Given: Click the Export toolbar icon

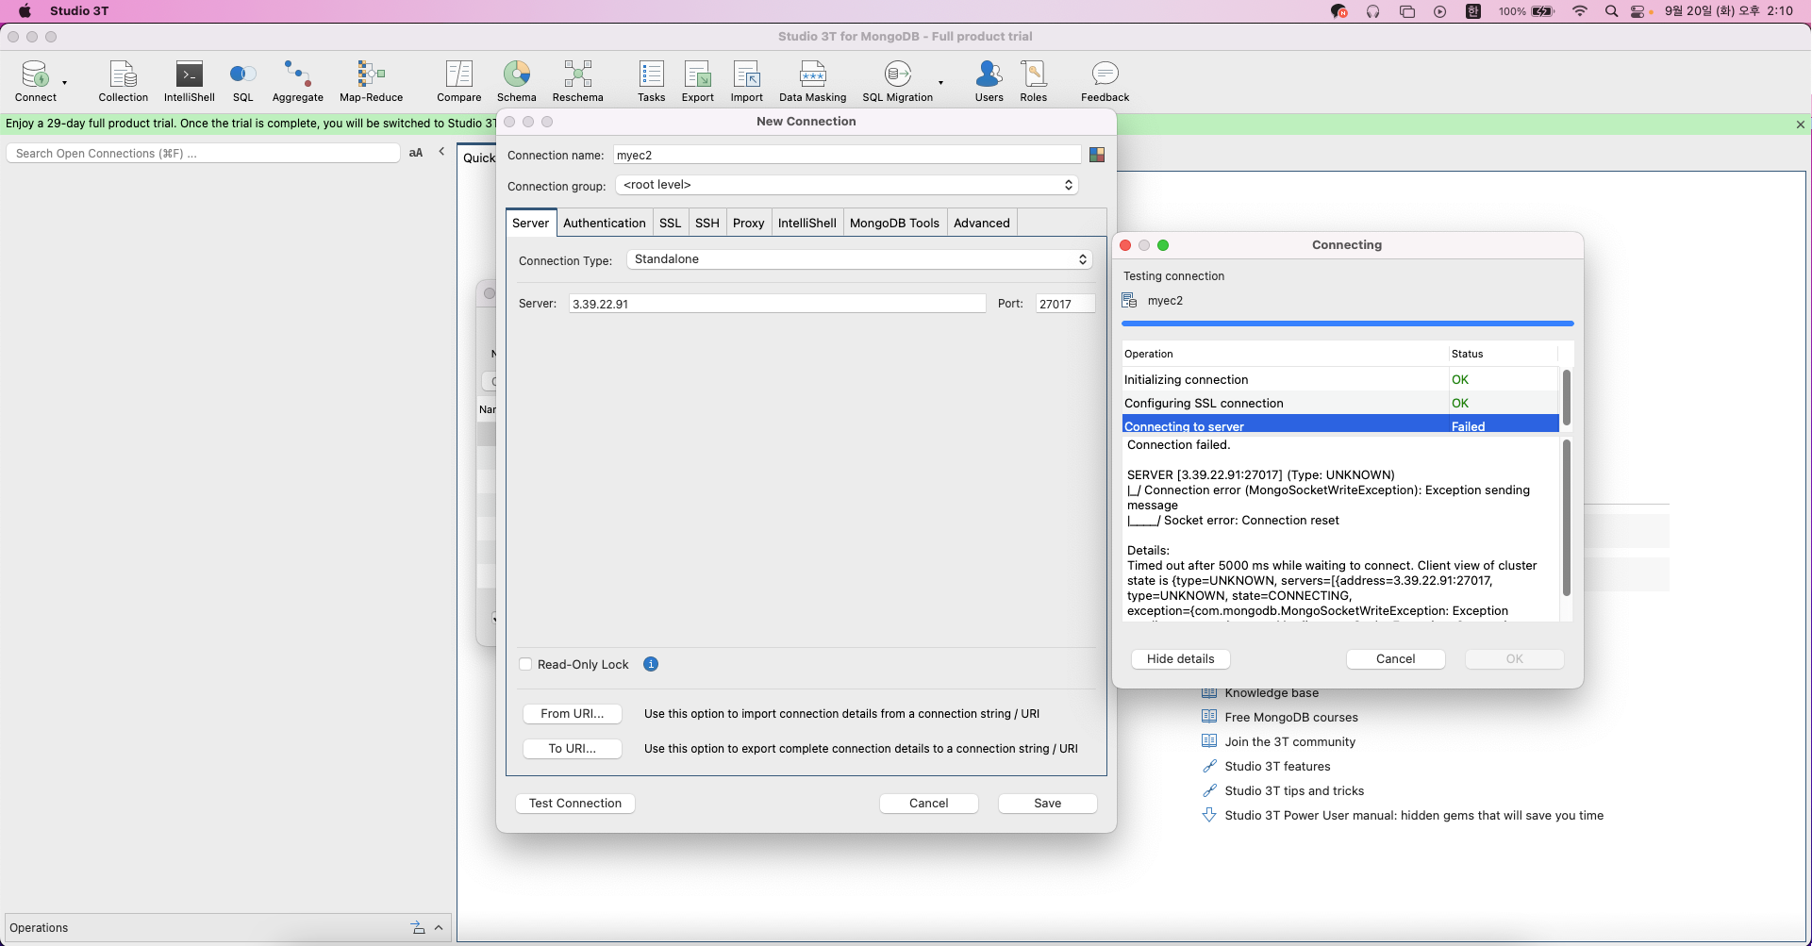Looking at the screenshot, I should click(697, 80).
